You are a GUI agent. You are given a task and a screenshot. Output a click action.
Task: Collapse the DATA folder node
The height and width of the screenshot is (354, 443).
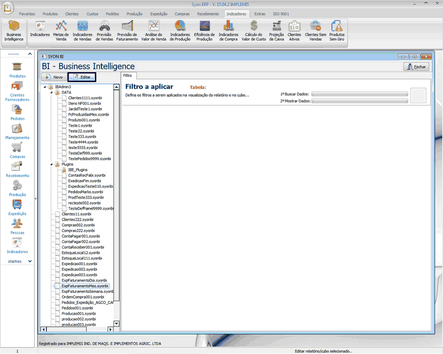coord(52,92)
